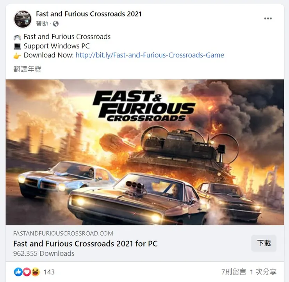View the 7則留言 comments

tap(234, 272)
